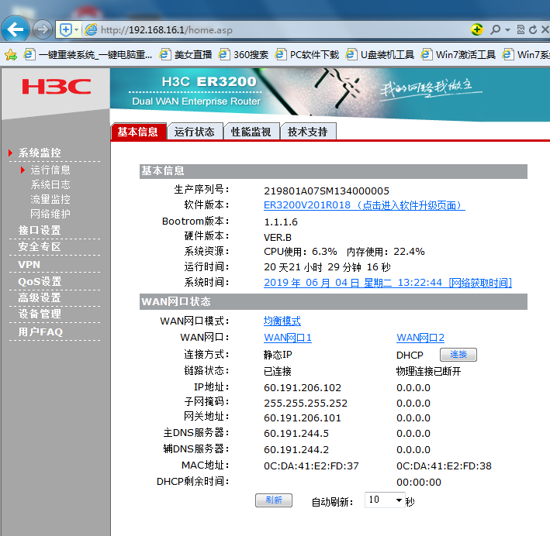Toggle the compatibility view icon

tap(521, 29)
